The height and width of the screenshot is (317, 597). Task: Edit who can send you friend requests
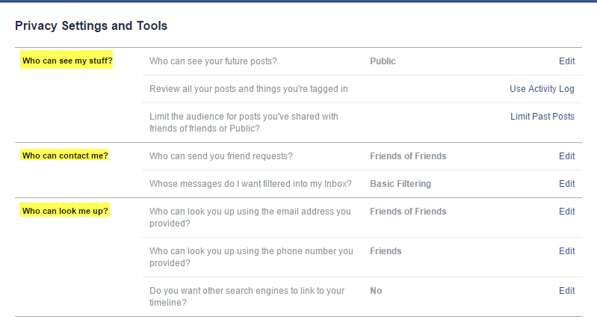[x=566, y=156]
